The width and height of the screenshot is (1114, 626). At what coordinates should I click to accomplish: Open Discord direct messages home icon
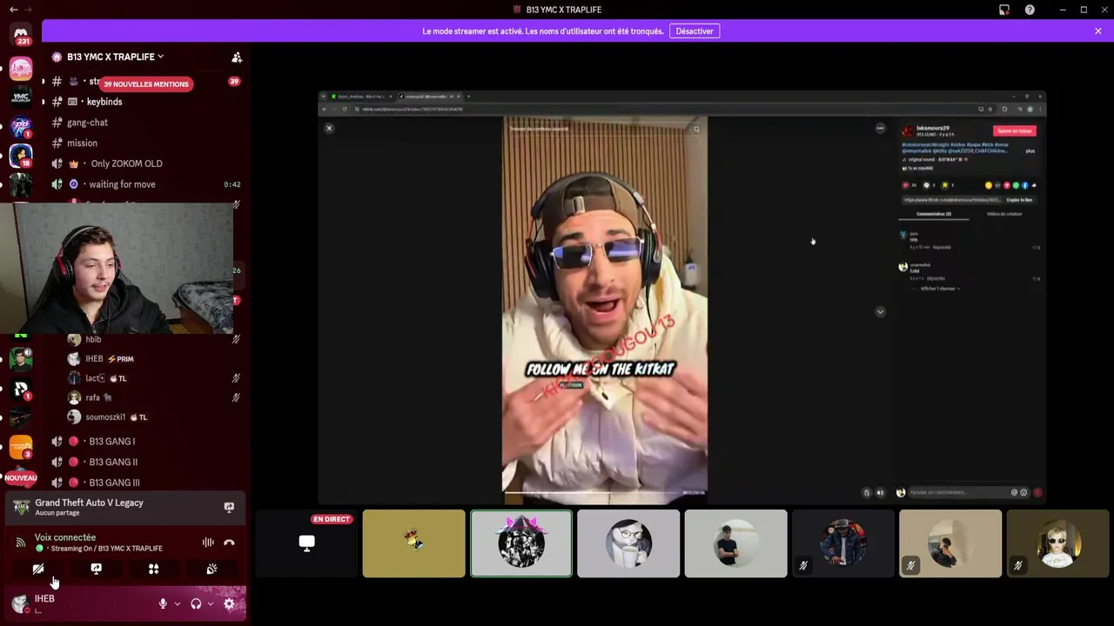(x=21, y=34)
